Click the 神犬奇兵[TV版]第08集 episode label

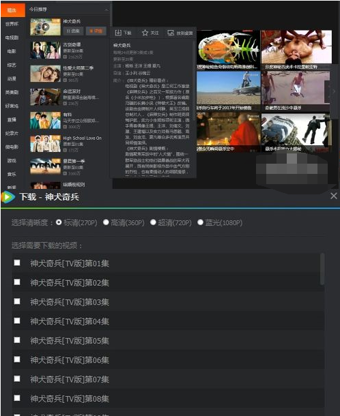point(70,399)
